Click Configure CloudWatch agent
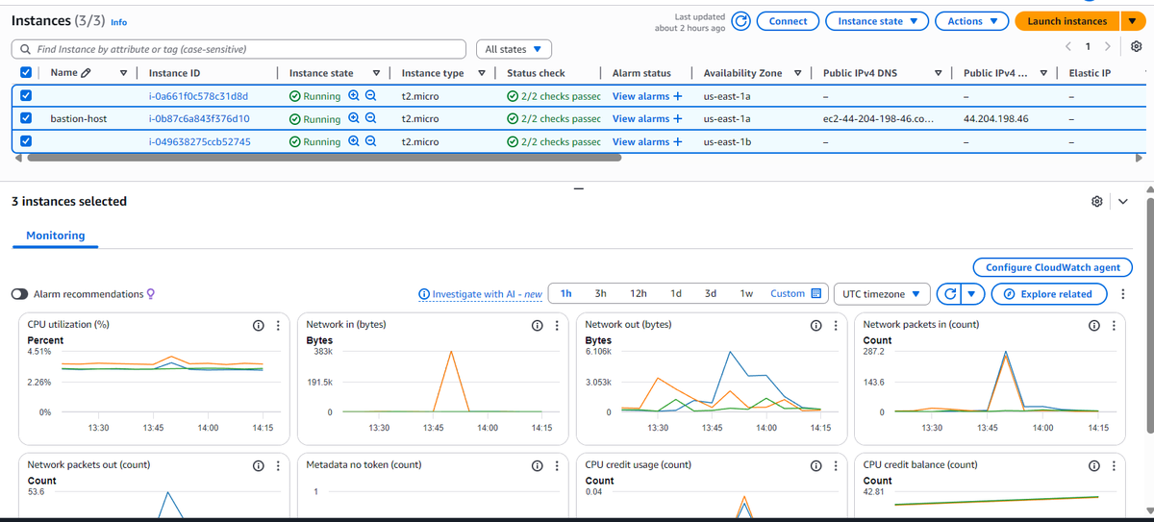1154x522 pixels. tap(1053, 267)
